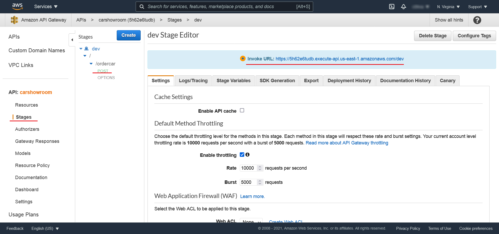Select the OPTIONS method under /ordercar
Viewport: 499px width, 234px height.
point(106,78)
